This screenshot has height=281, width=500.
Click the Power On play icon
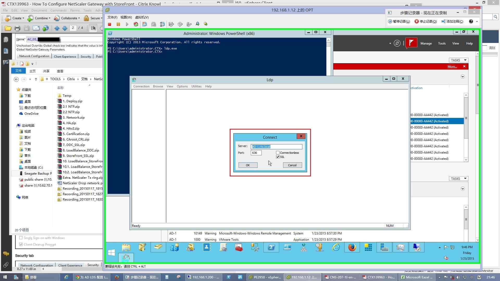tap(127, 24)
